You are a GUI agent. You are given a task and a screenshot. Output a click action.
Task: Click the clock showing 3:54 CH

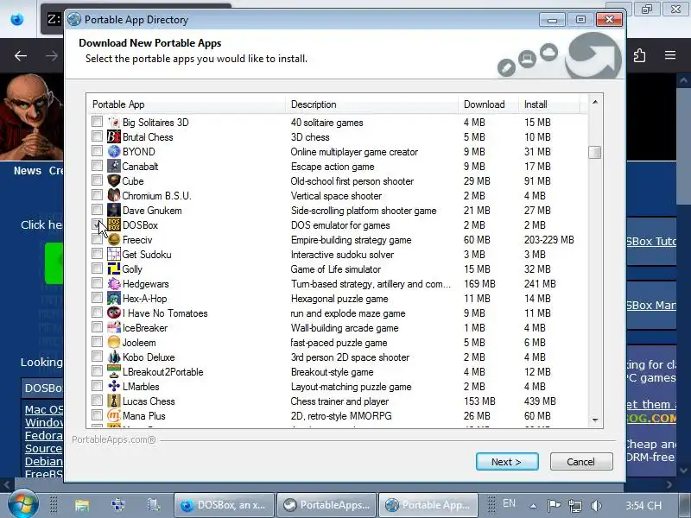[643, 505]
